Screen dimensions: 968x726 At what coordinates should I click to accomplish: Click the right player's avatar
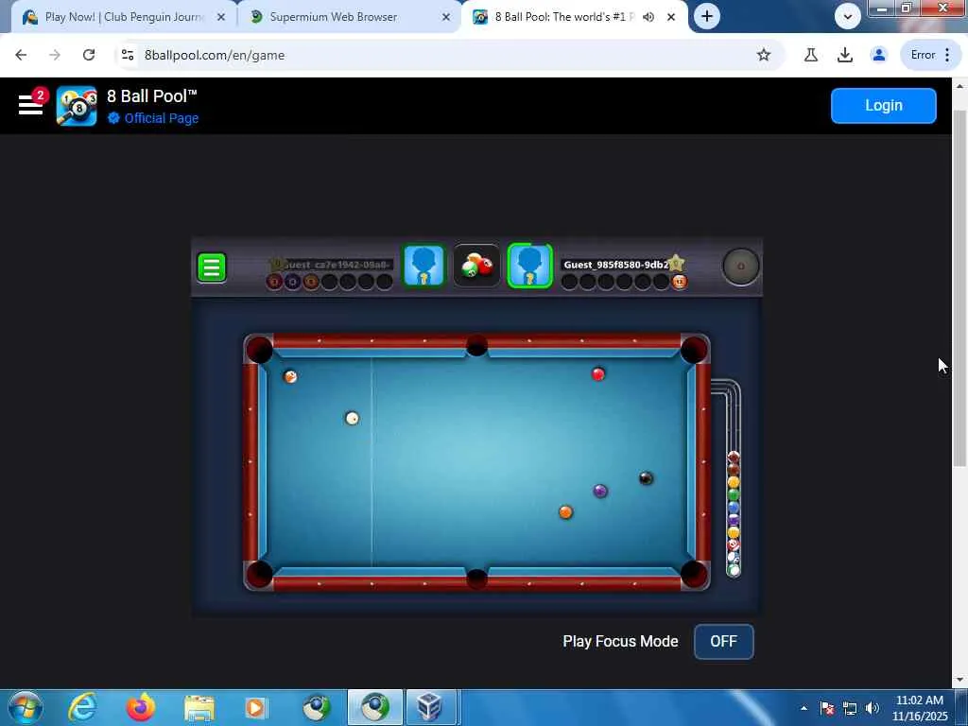(x=529, y=266)
